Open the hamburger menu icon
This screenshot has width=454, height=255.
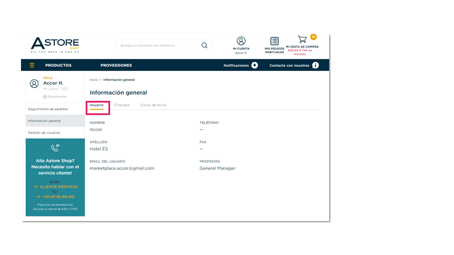pos(32,65)
